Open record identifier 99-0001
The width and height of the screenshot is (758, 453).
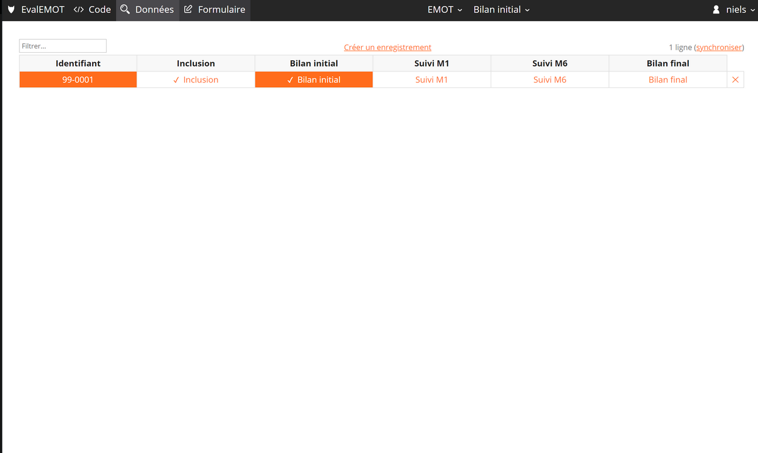pyautogui.click(x=78, y=80)
